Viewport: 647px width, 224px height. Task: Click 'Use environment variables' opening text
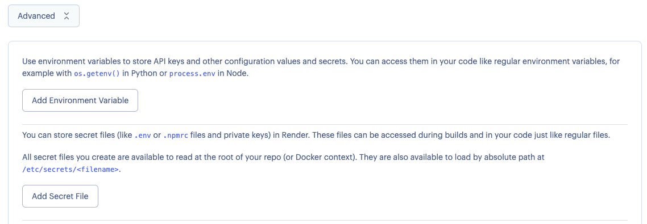point(65,62)
